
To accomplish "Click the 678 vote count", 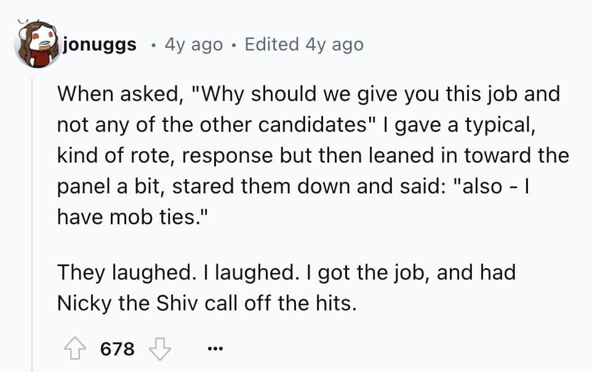I will [x=118, y=349].
